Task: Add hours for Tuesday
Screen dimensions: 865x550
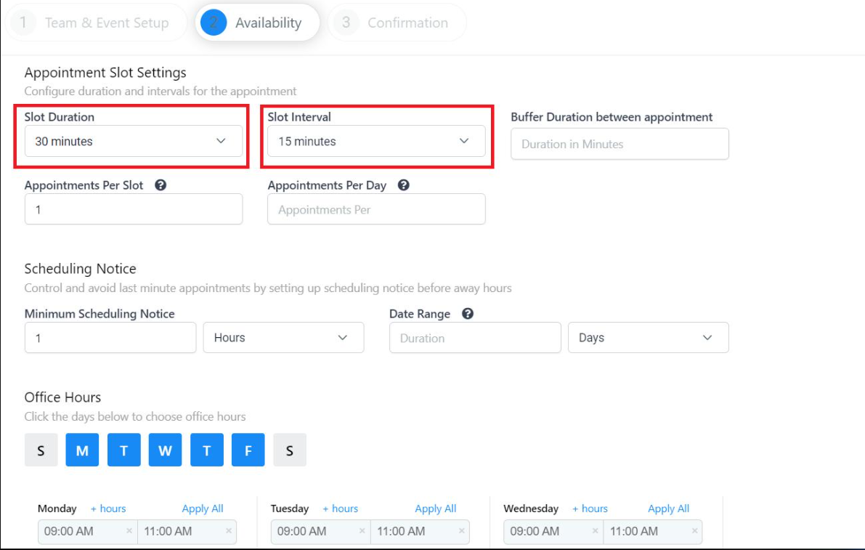Action: pyautogui.click(x=341, y=509)
